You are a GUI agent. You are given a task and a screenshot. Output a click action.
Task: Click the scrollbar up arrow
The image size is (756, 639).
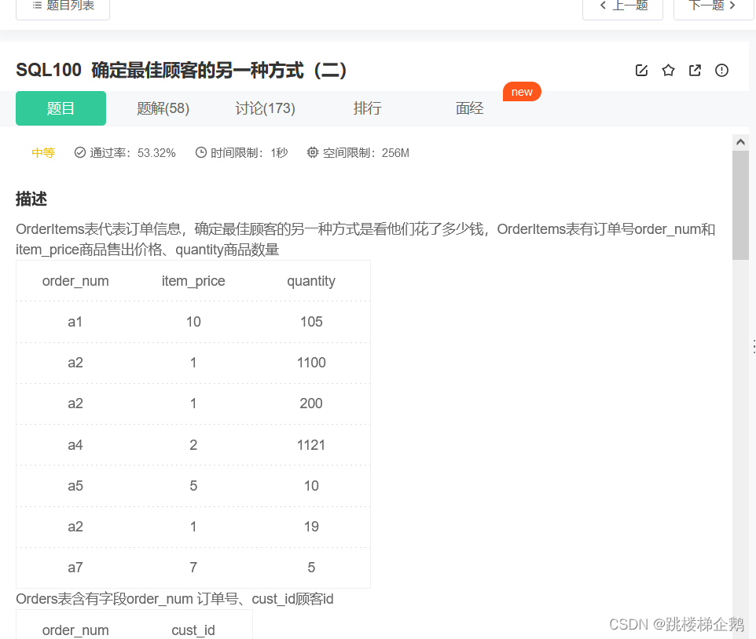pos(740,142)
